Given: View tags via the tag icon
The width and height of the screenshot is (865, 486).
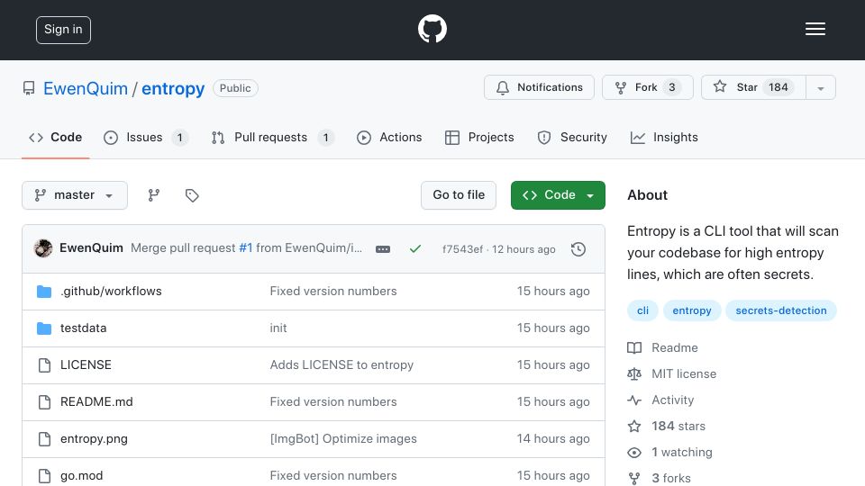Looking at the screenshot, I should pyautogui.click(x=192, y=195).
